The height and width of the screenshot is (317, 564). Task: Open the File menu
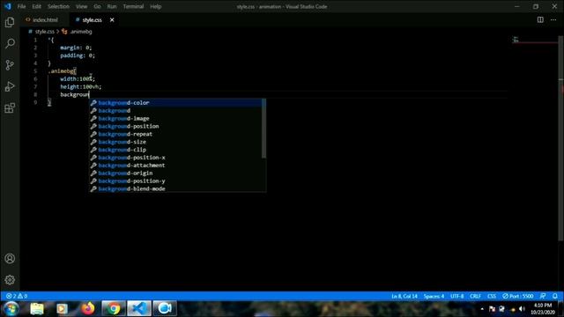21,6
